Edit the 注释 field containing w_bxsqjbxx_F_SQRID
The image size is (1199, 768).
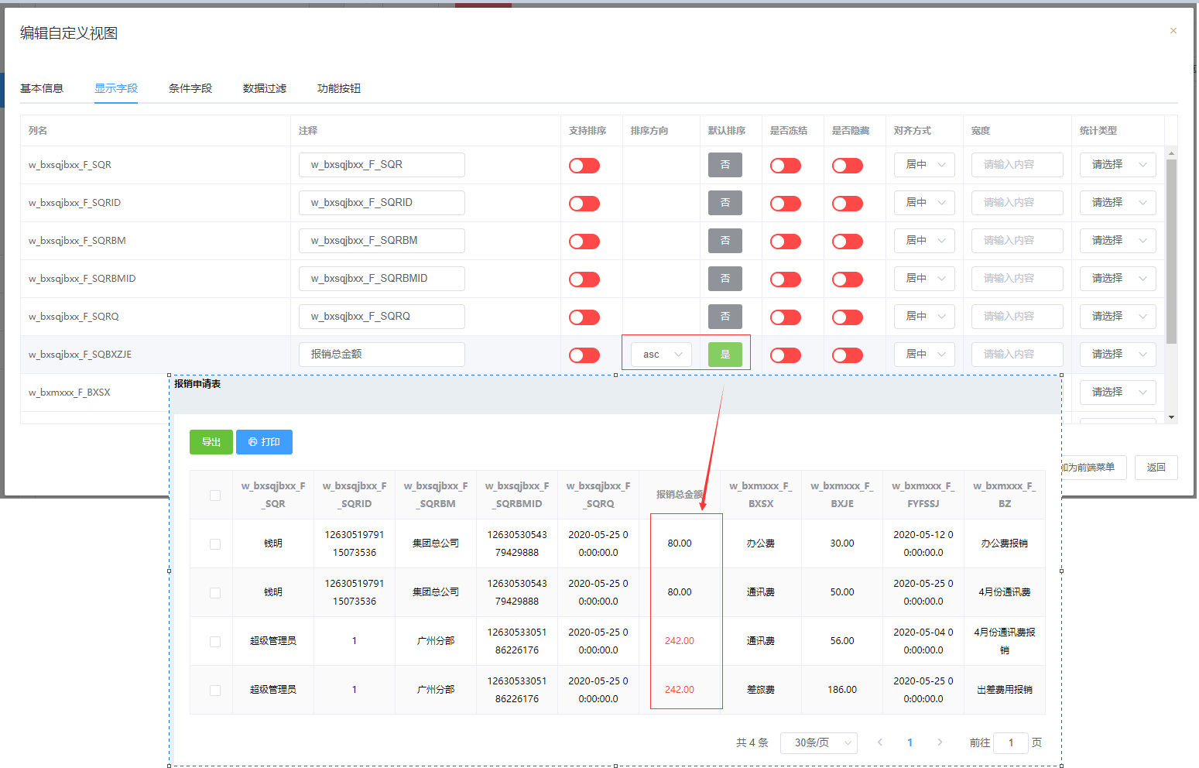click(x=382, y=203)
